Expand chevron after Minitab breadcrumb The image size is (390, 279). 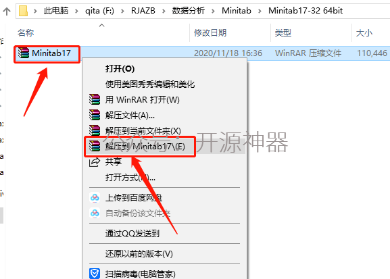pyautogui.click(x=260, y=11)
